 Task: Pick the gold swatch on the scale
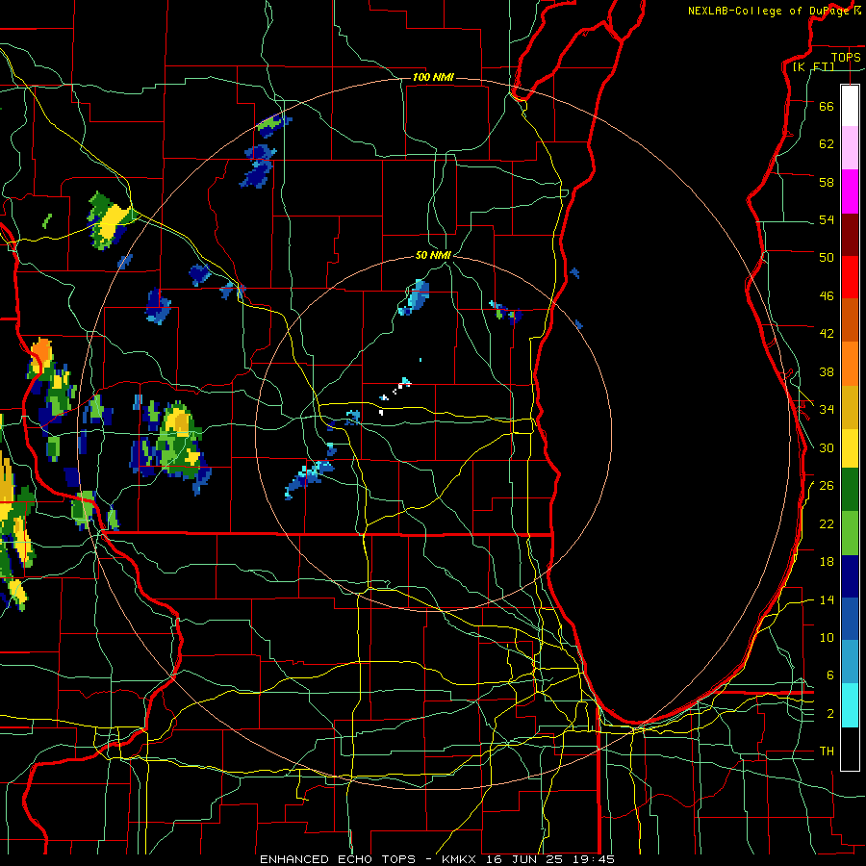point(850,408)
